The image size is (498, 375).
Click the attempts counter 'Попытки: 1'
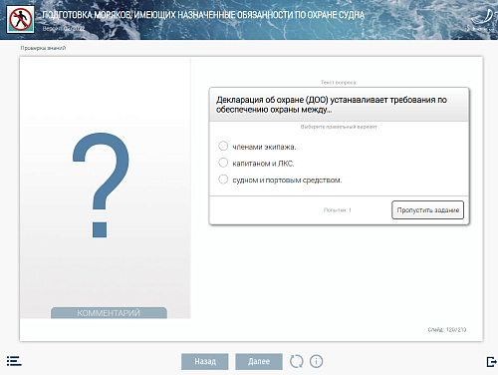coord(338,210)
